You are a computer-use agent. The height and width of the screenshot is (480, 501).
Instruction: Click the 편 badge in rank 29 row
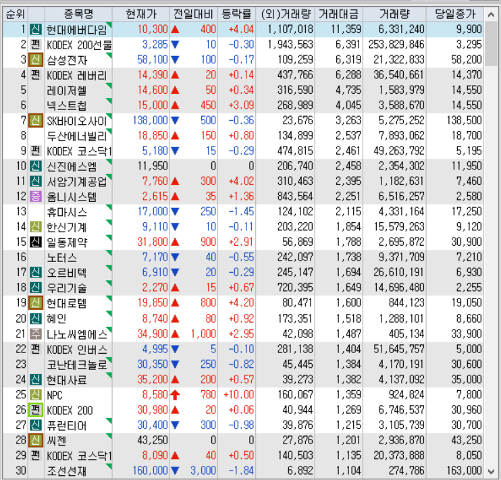36,456
